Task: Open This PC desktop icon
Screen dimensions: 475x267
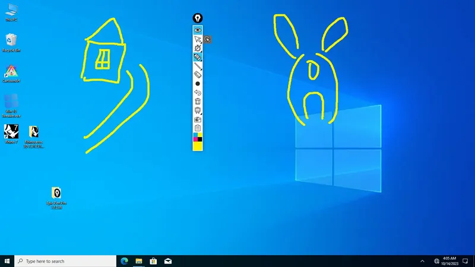Action: tap(11, 12)
